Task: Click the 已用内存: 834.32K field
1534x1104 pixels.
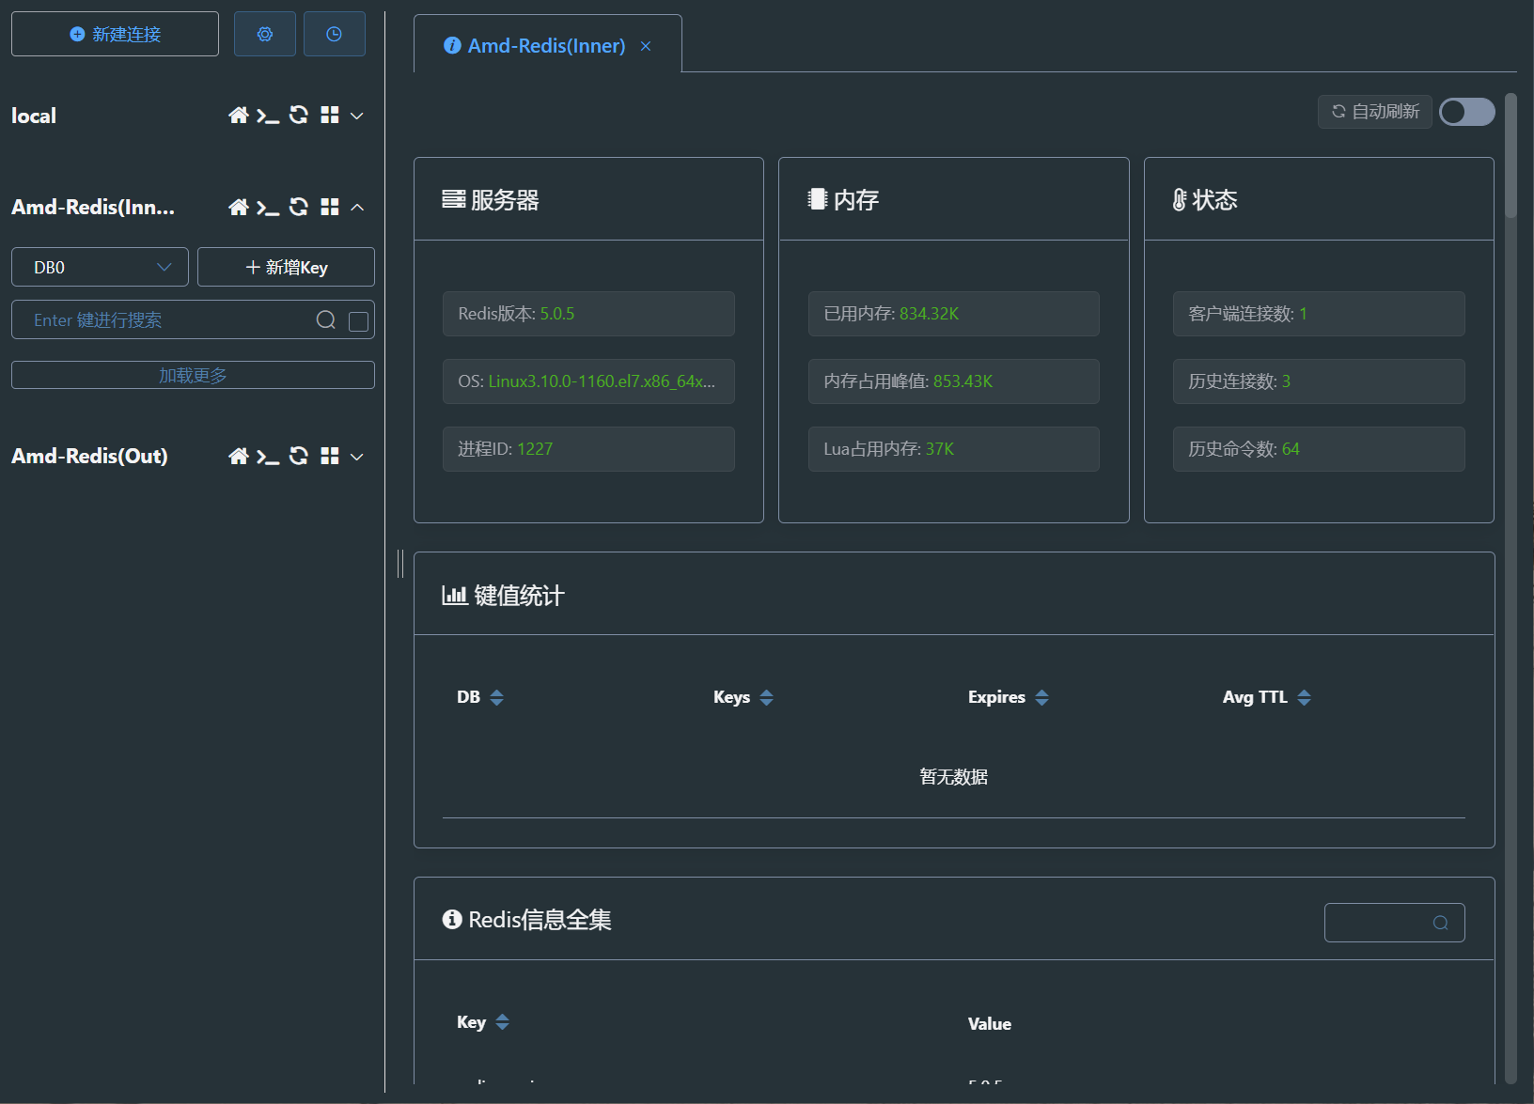Action: coord(954,314)
